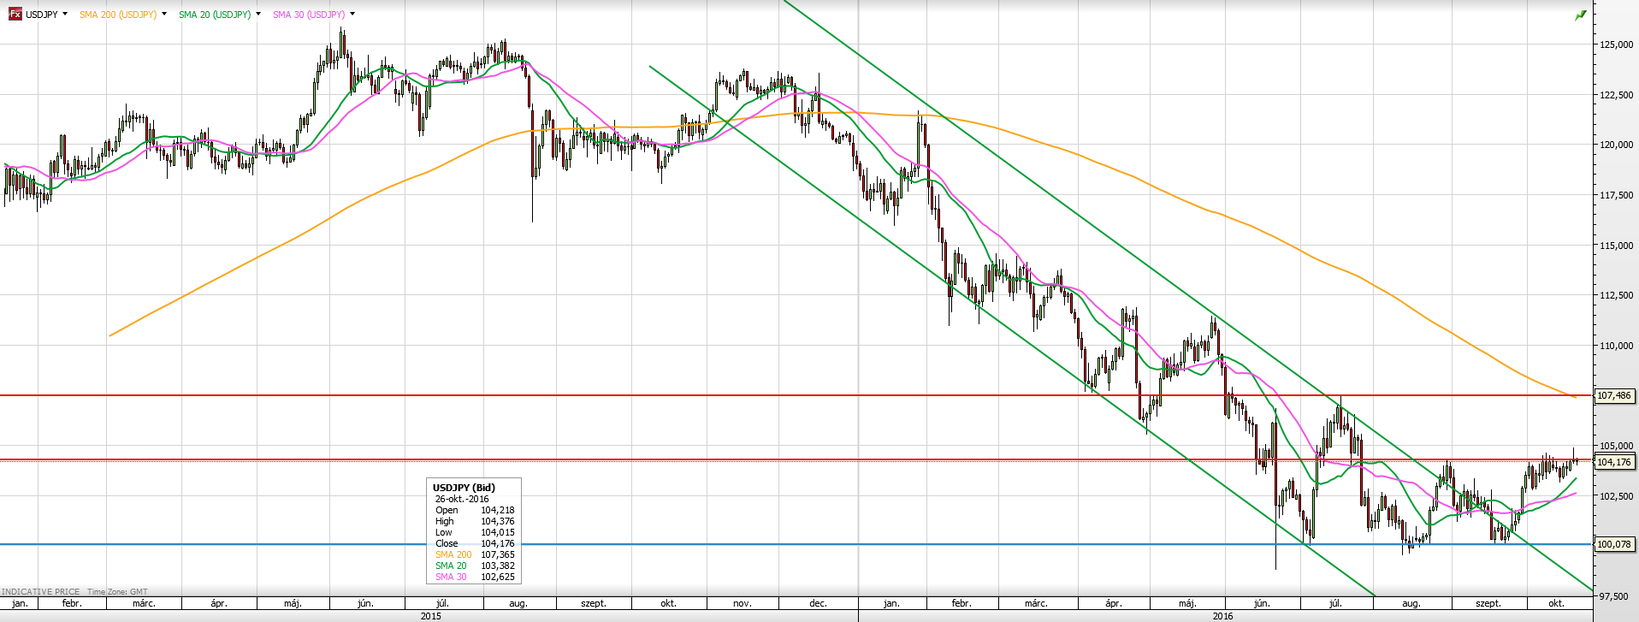The height and width of the screenshot is (622, 1639).
Task: Click the 2015 year label on time axis
Action: (x=431, y=616)
